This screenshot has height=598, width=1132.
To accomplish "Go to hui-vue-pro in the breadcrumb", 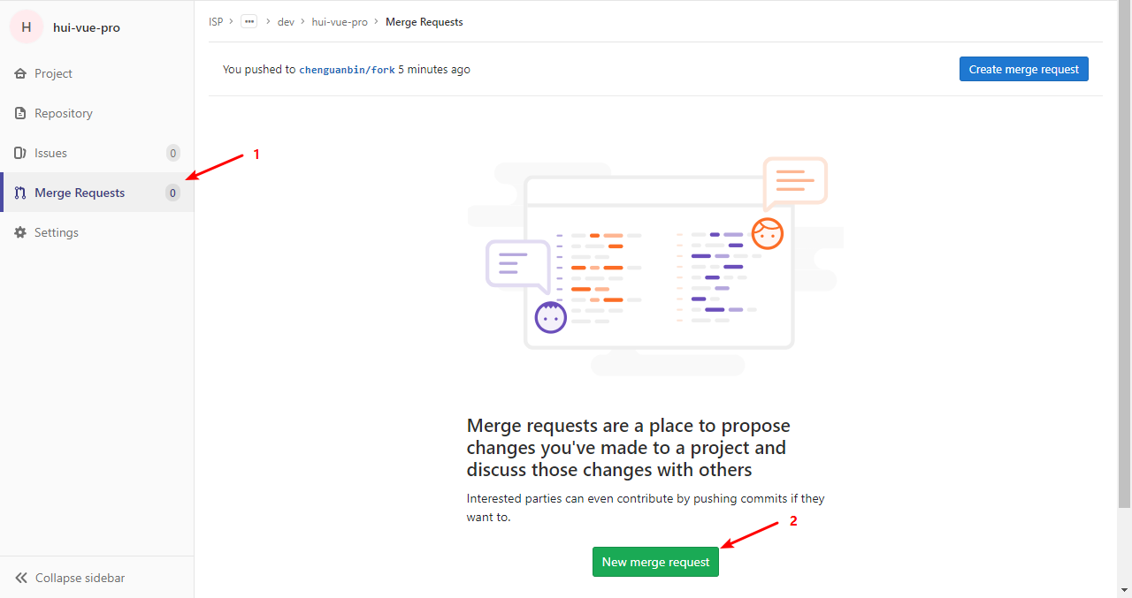I will coord(340,22).
